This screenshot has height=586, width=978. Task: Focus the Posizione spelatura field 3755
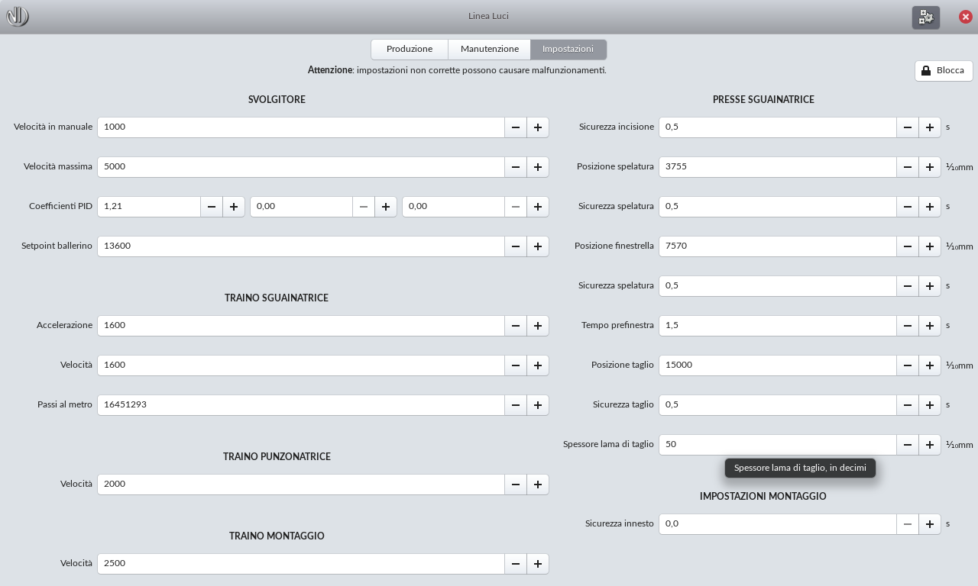778,167
